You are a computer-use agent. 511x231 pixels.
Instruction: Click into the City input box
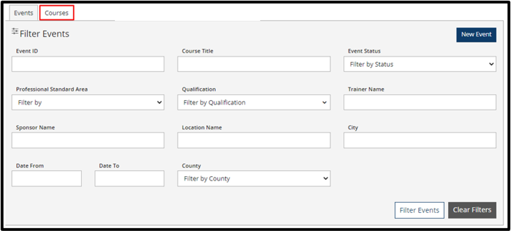pyautogui.click(x=420, y=140)
